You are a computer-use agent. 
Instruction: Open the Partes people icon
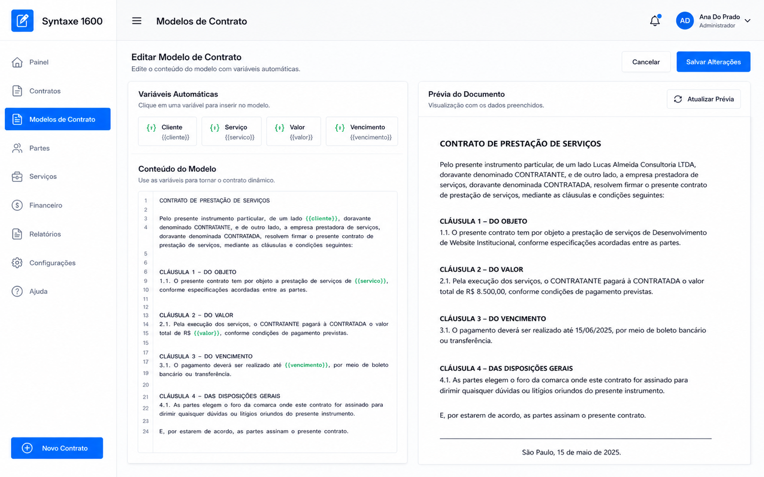(x=17, y=148)
